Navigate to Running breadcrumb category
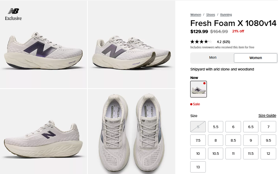Screen dimensions: 278x174 point(226,15)
